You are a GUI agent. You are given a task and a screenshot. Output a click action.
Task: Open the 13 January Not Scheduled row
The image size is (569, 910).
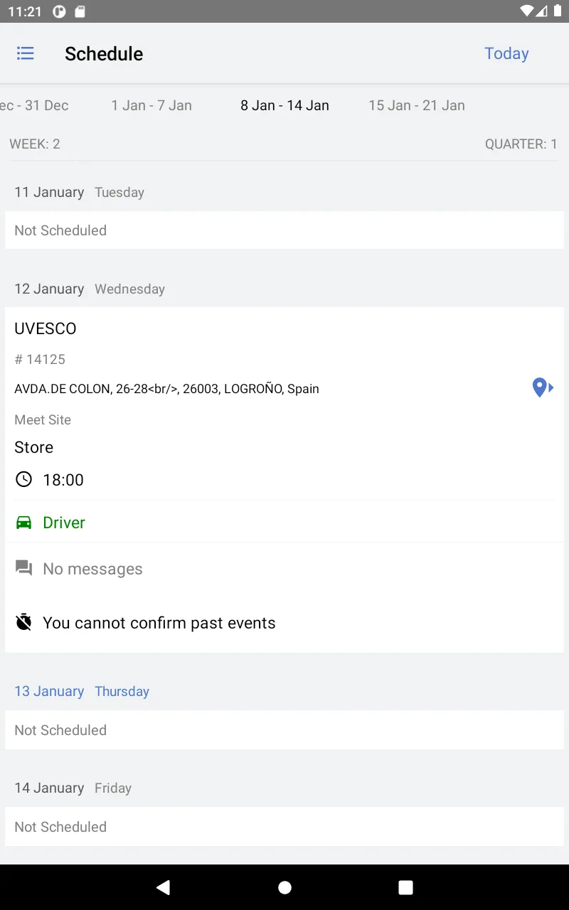[284, 730]
